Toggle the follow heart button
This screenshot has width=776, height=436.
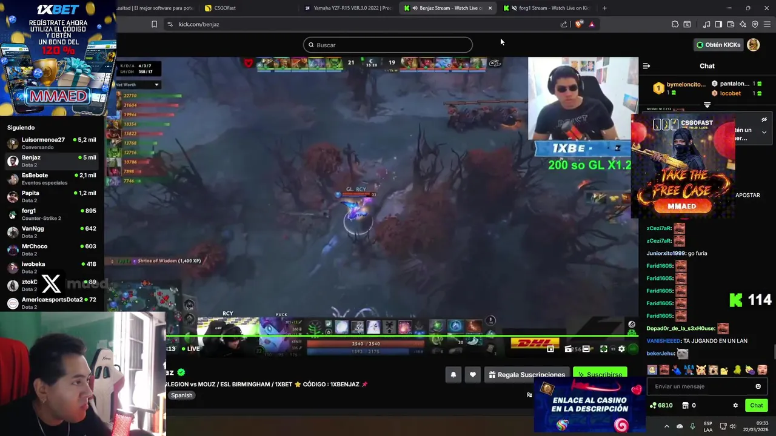(x=473, y=375)
